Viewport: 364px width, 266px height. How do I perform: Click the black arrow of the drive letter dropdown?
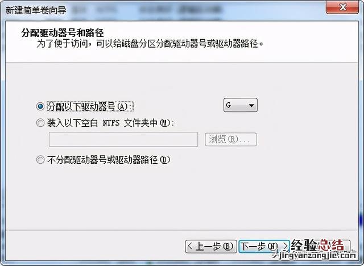tap(251, 106)
